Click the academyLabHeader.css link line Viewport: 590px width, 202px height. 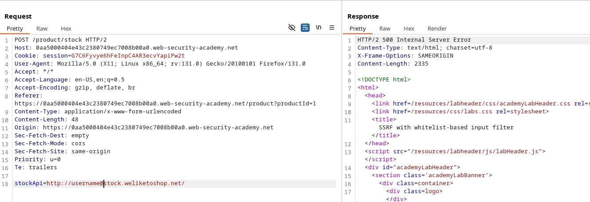[481, 104]
